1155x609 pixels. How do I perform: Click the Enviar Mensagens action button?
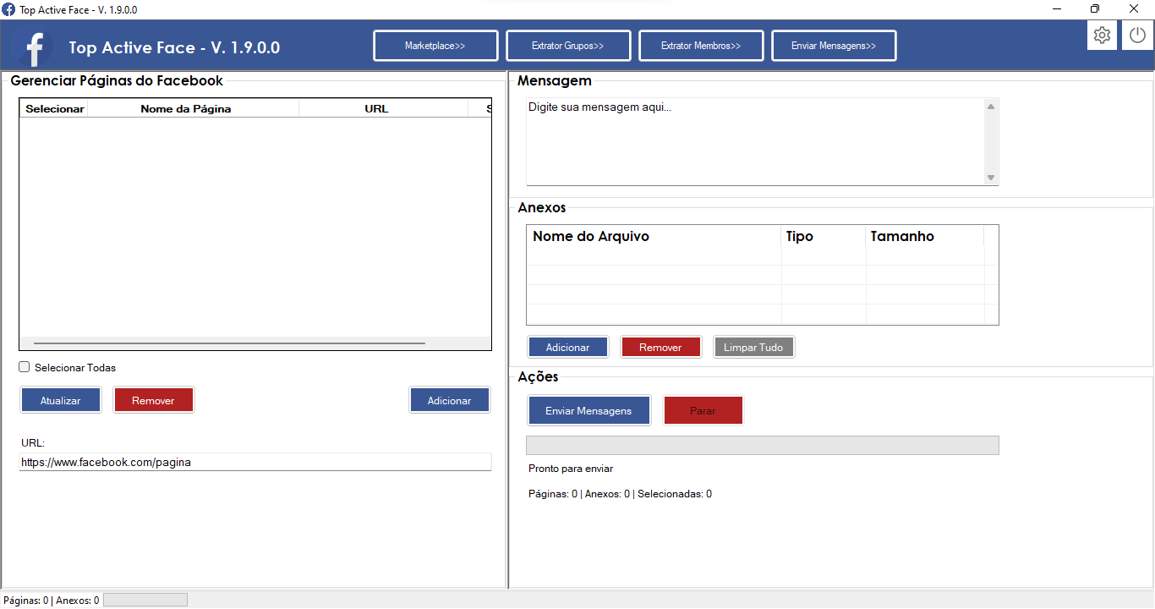pos(588,410)
